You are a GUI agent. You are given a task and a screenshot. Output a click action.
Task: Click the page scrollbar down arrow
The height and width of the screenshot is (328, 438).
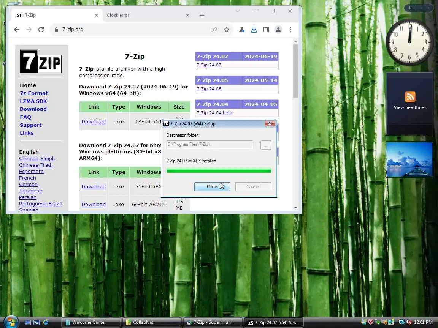click(x=295, y=208)
